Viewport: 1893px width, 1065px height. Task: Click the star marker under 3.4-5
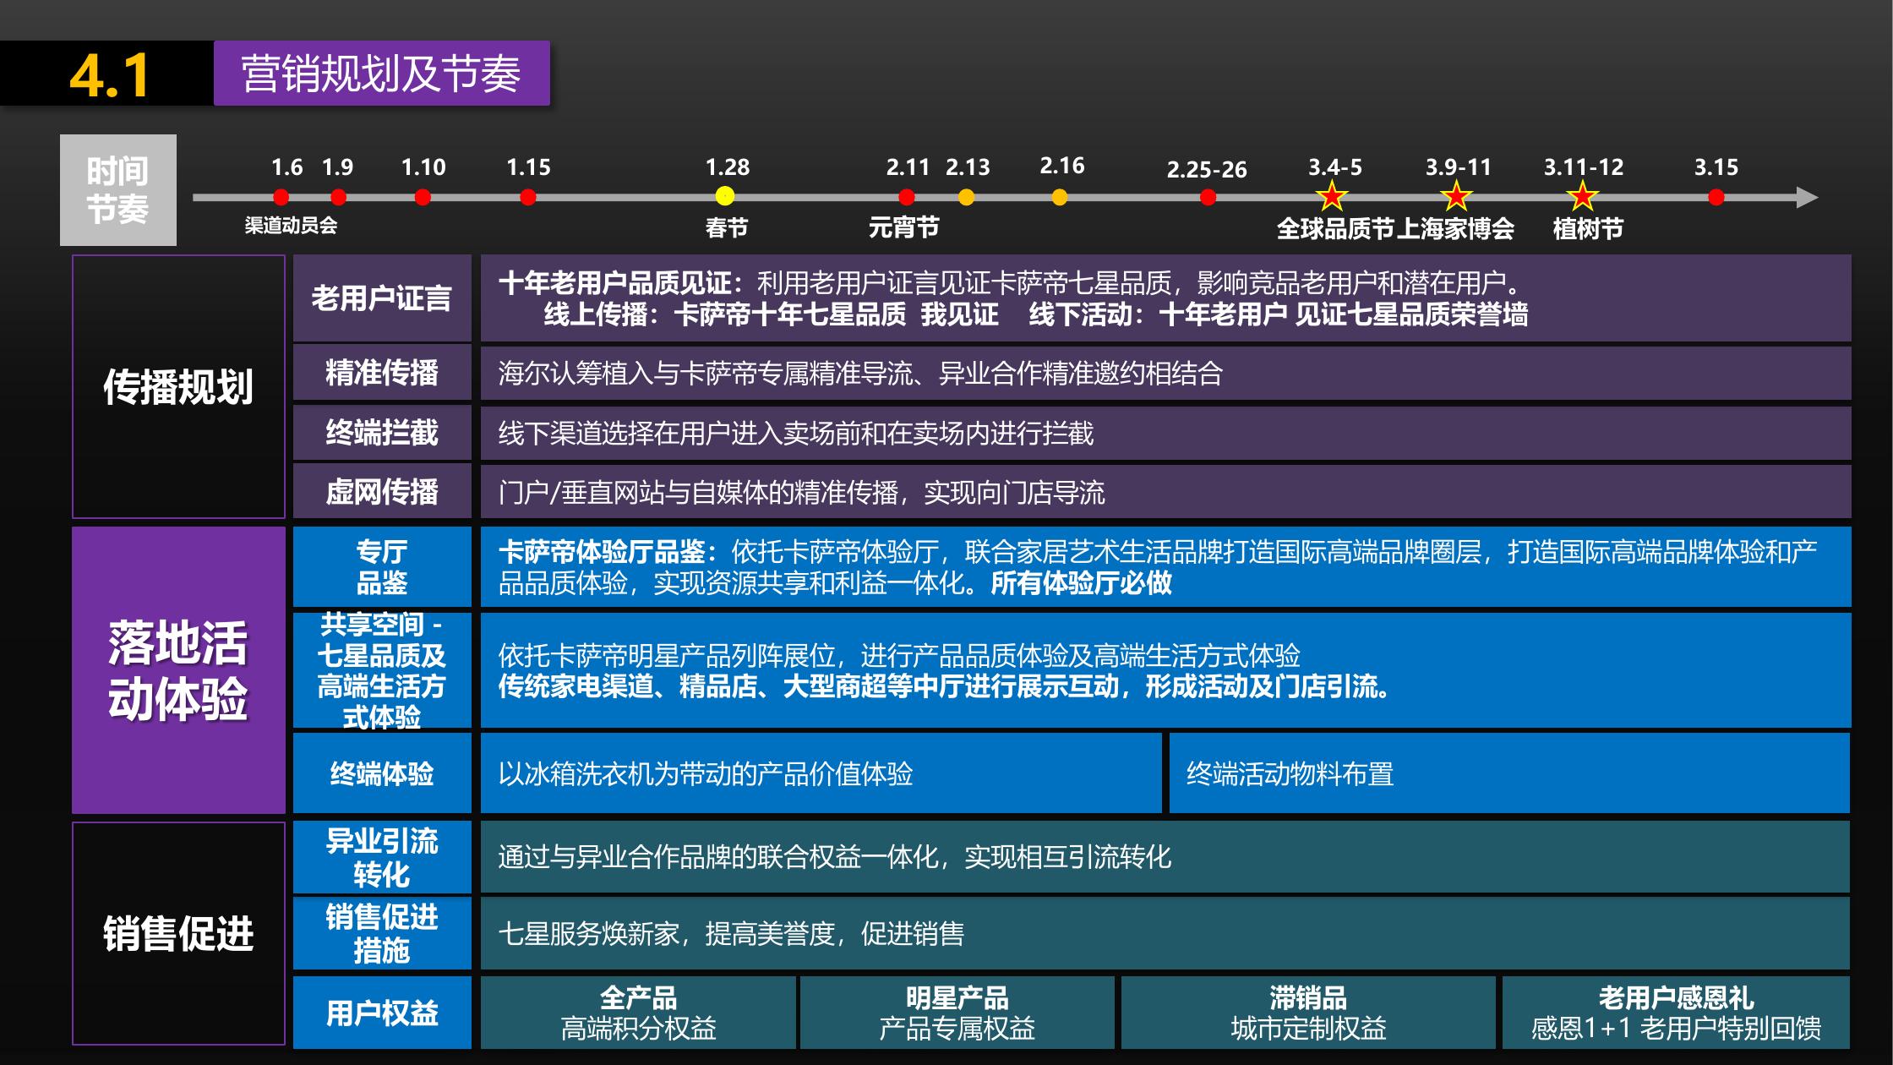1332,198
